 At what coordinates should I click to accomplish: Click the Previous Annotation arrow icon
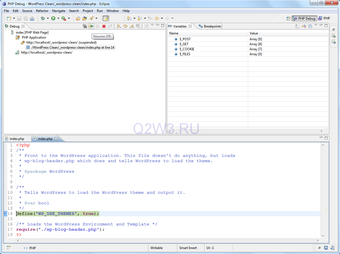[x=139, y=18]
